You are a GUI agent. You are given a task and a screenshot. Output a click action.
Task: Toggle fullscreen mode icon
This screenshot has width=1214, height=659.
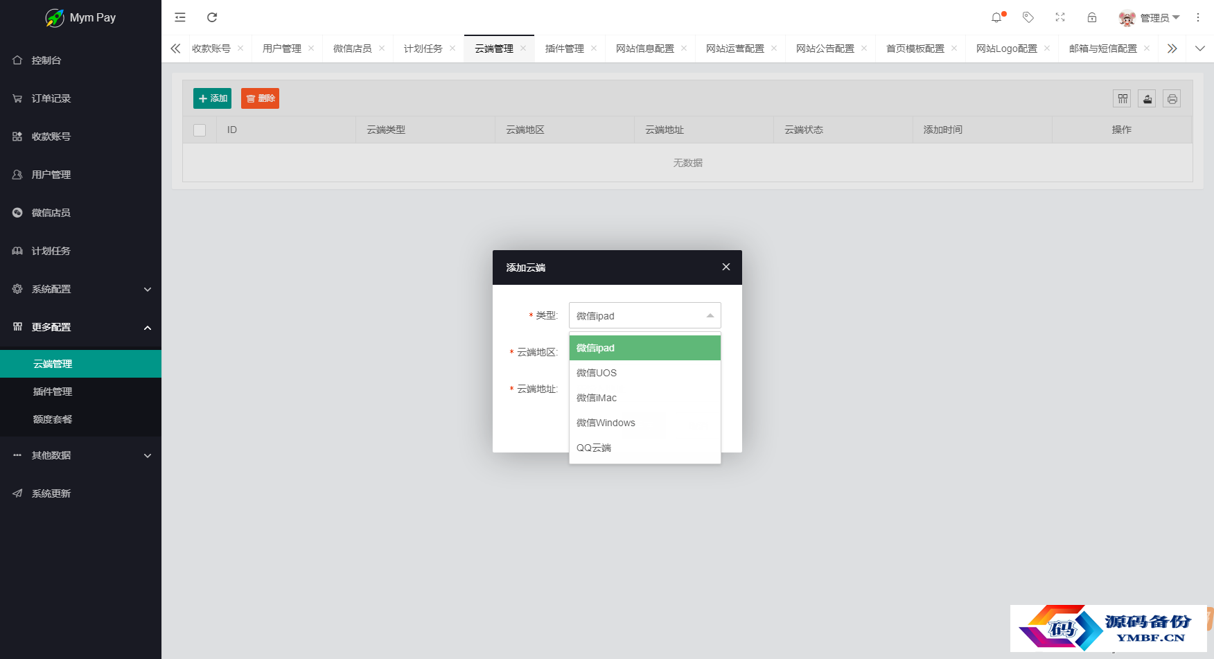1060,17
